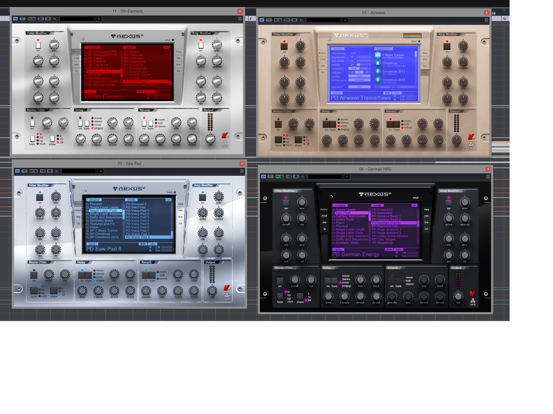Click Nexus menu lines left of Saw Pad display
This screenshot has width=553, height=414.
pos(74,187)
